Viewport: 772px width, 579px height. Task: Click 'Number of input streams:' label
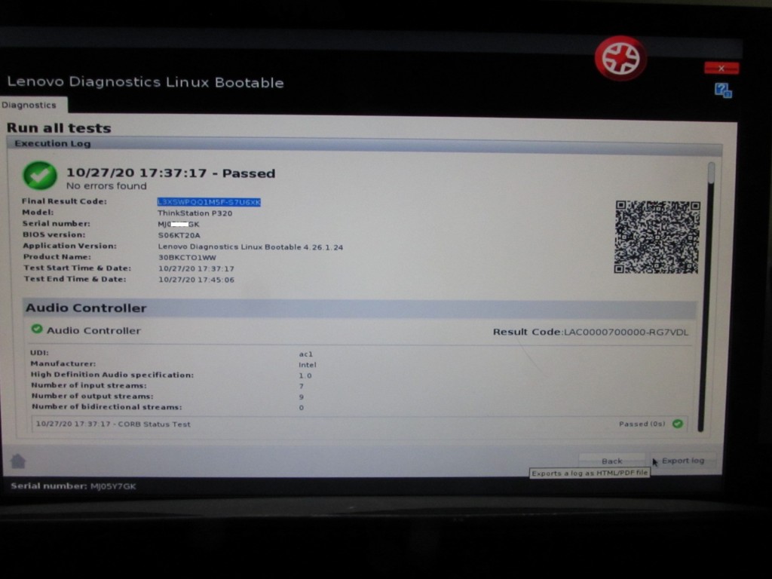[89, 385]
